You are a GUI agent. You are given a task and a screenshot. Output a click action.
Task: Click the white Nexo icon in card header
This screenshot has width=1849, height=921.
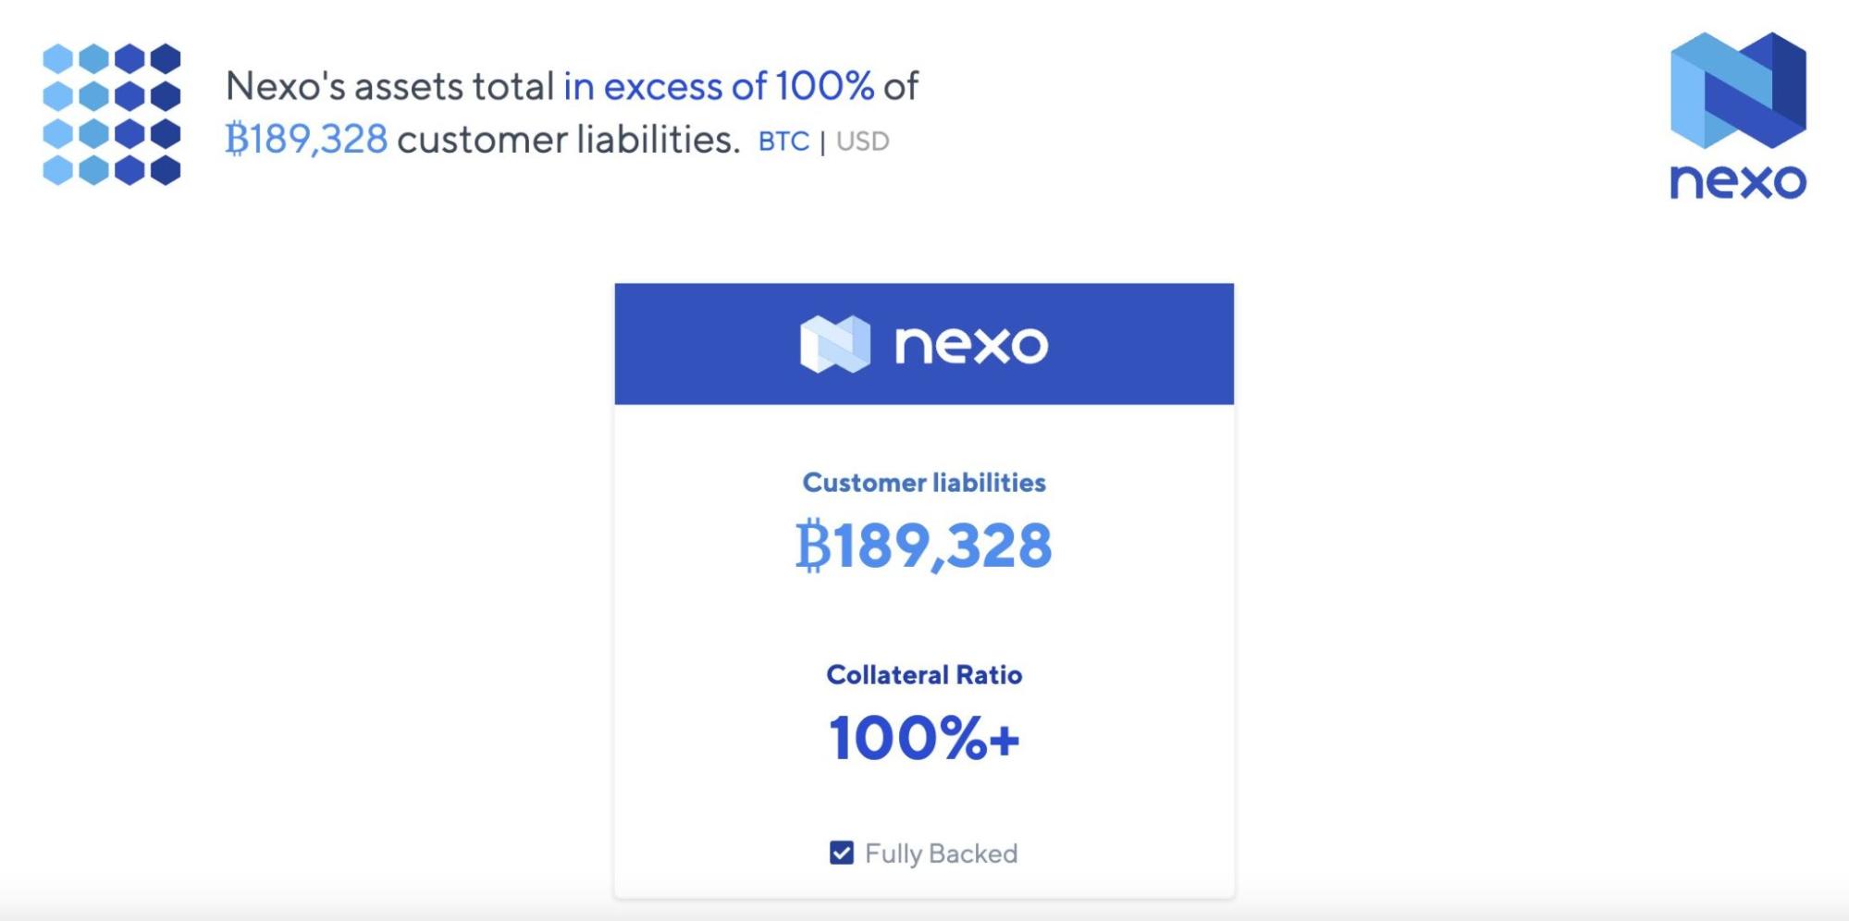pos(835,344)
